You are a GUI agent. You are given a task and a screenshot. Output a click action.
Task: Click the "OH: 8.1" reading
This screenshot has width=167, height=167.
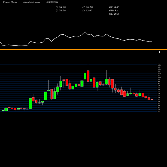click(114, 11)
